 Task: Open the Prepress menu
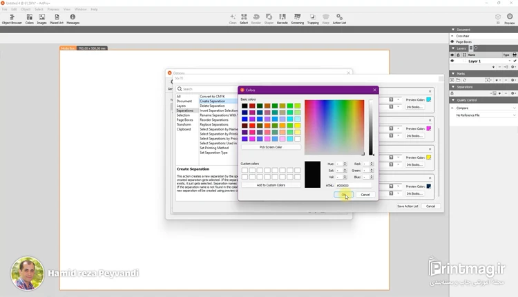click(53, 9)
